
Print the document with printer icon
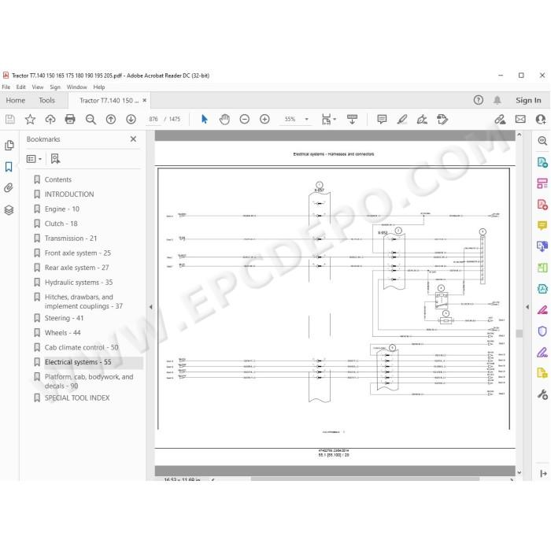pyautogui.click(x=70, y=120)
